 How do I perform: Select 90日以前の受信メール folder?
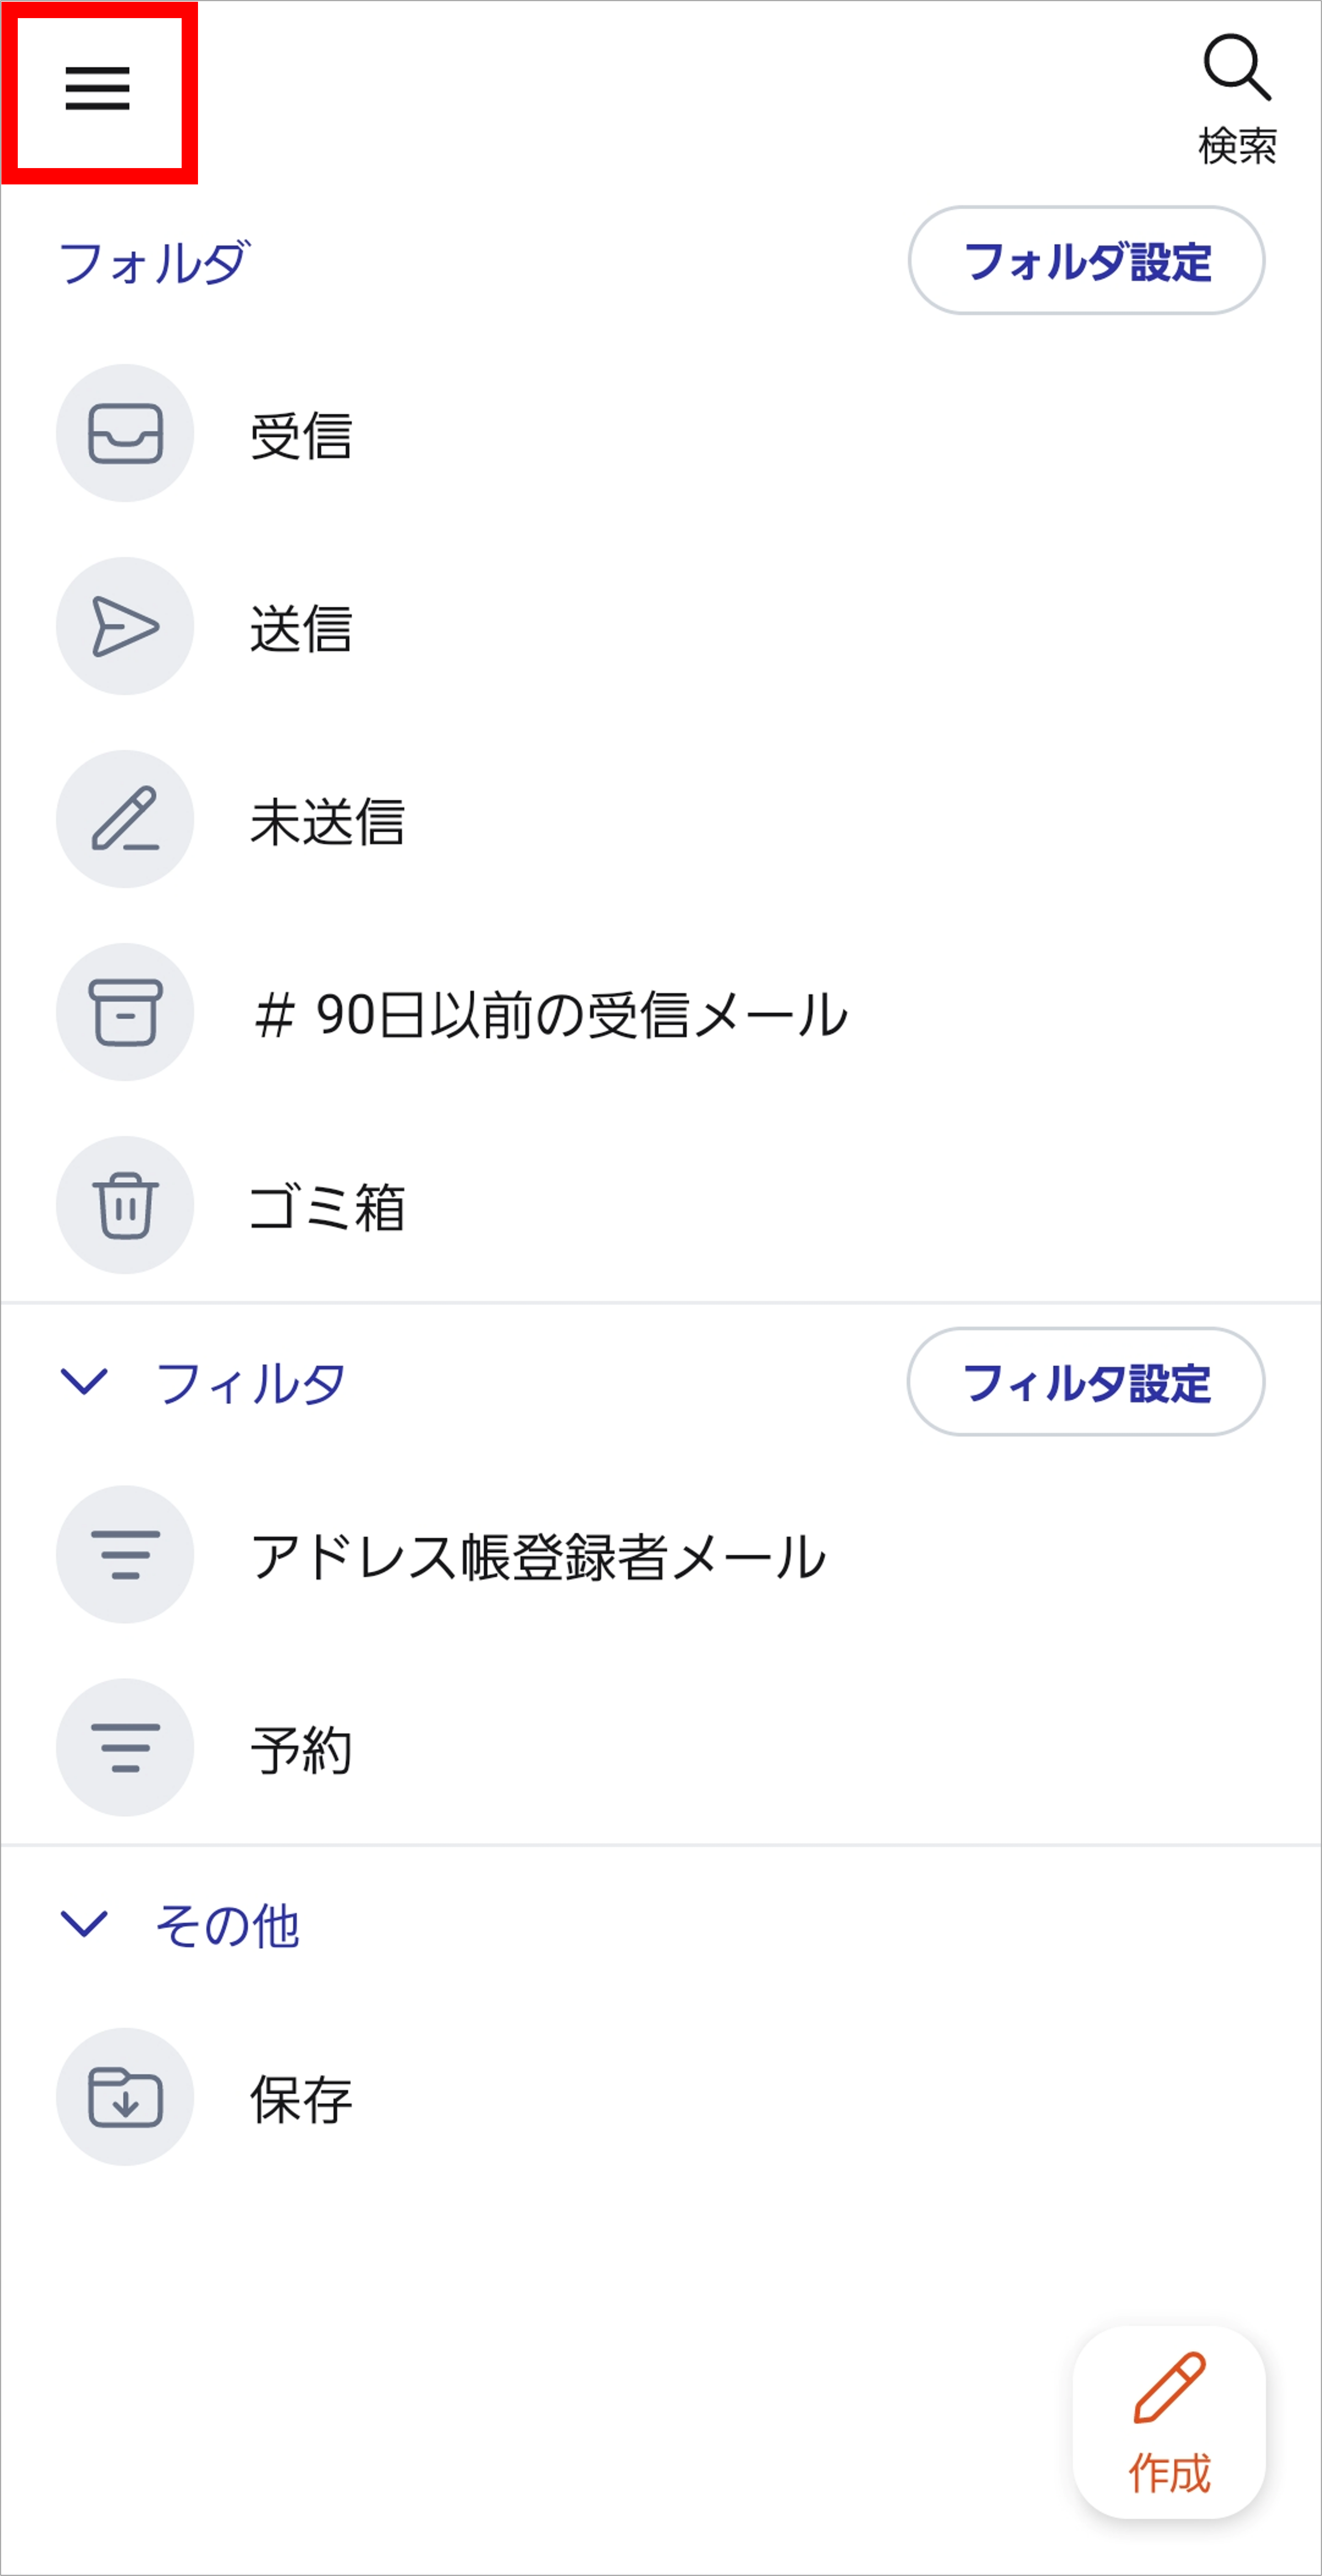click(x=550, y=1014)
